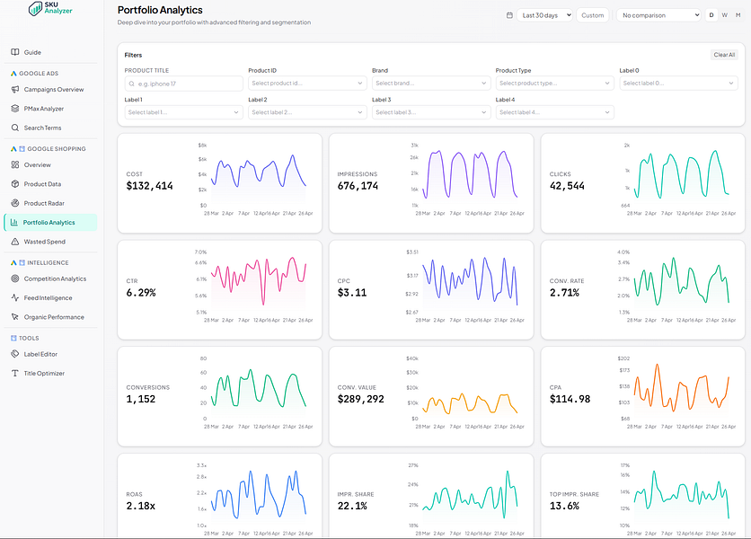The width and height of the screenshot is (751, 539).
Task: Click the Feed Intelligence pulse icon
Action: pos(15,297)
